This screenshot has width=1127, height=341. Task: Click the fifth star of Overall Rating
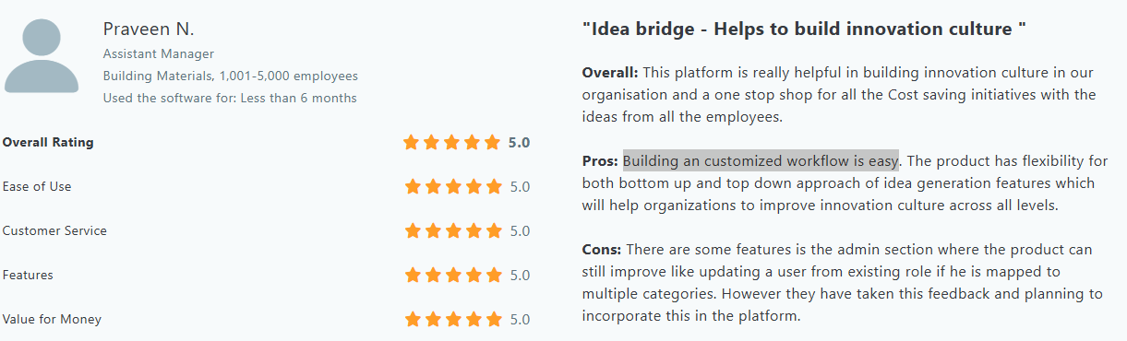[x=493, y=143]
